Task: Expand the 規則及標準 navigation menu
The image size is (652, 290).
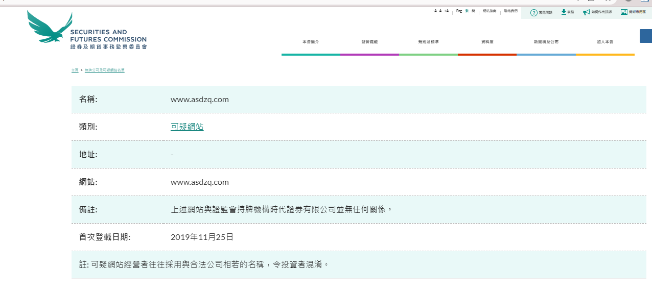Action: point(428,42)
